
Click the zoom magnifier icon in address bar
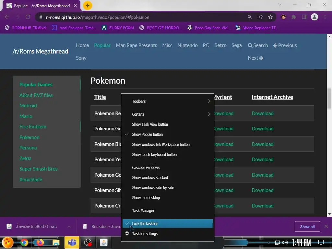[250, 17]
